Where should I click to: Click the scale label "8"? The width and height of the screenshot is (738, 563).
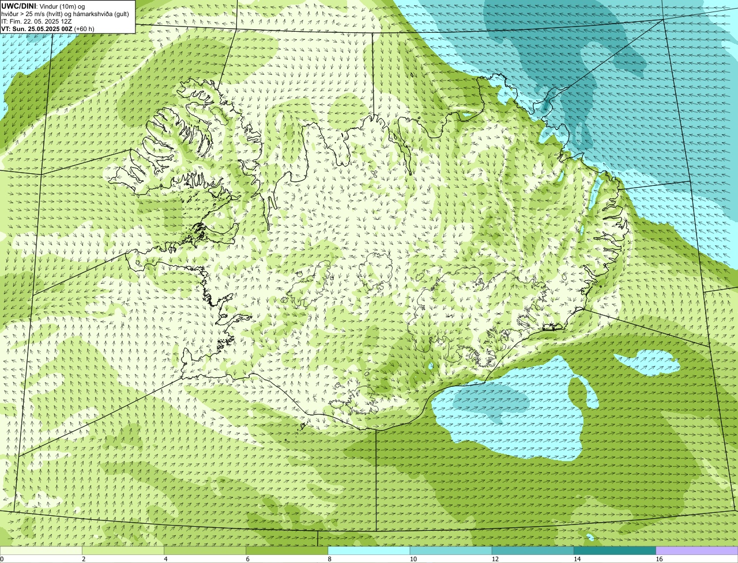(x=329, y=559)
